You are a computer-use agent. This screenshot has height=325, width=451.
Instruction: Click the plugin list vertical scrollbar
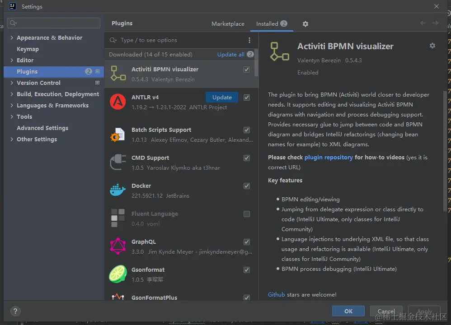[256, 63]
